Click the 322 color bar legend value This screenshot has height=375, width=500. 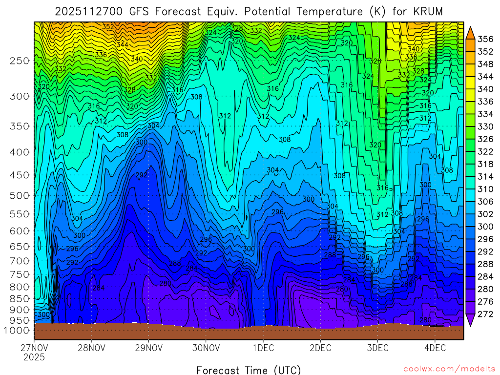(485, 151)
